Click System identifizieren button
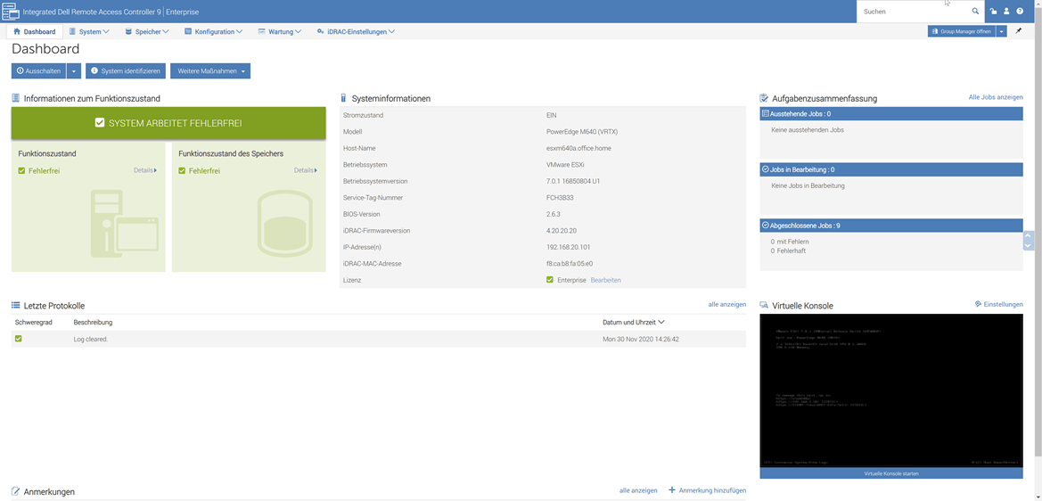Viewport: 1042px width, 501px height. 126,70
